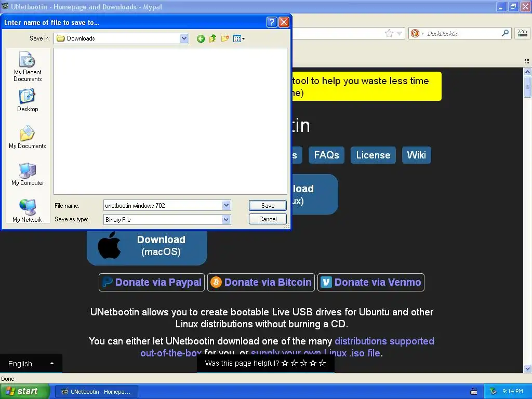Click the Cancel button
532x399 pixels.
tap(268, 219)
